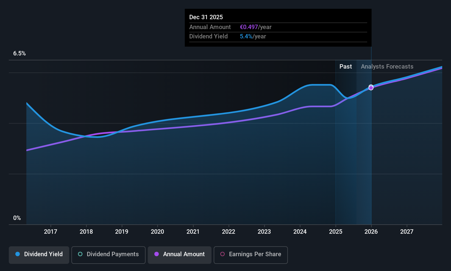Click the purple Annual Amount legend dot
Image resolution: width=451 pixels, height=271 pixels.
pos(157,254)
